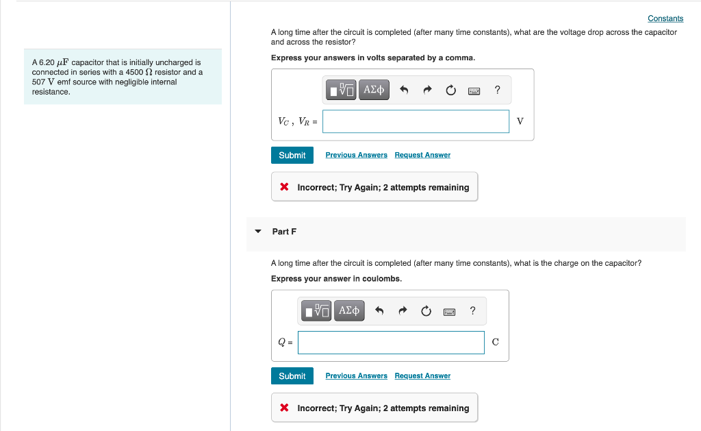701x431 pixels.
Task: Show keyboard shortcuts for VC, VR answer
Action: point(474,91)
